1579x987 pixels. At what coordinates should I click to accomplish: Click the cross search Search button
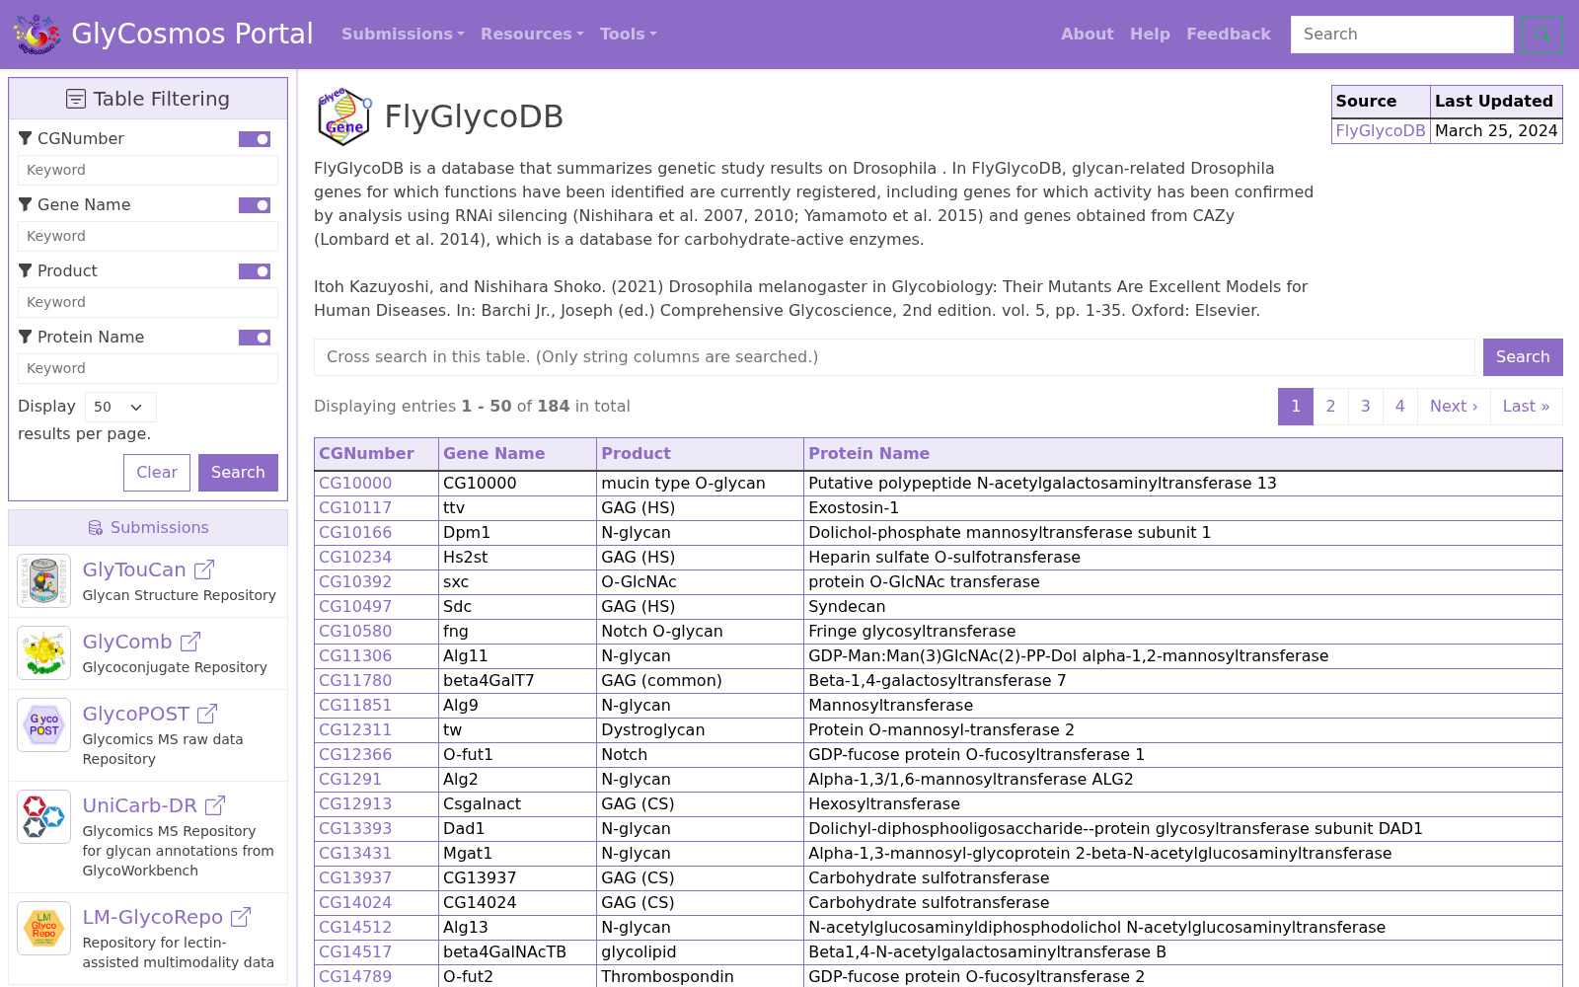pyautogui.click(x=1523, y=357)
